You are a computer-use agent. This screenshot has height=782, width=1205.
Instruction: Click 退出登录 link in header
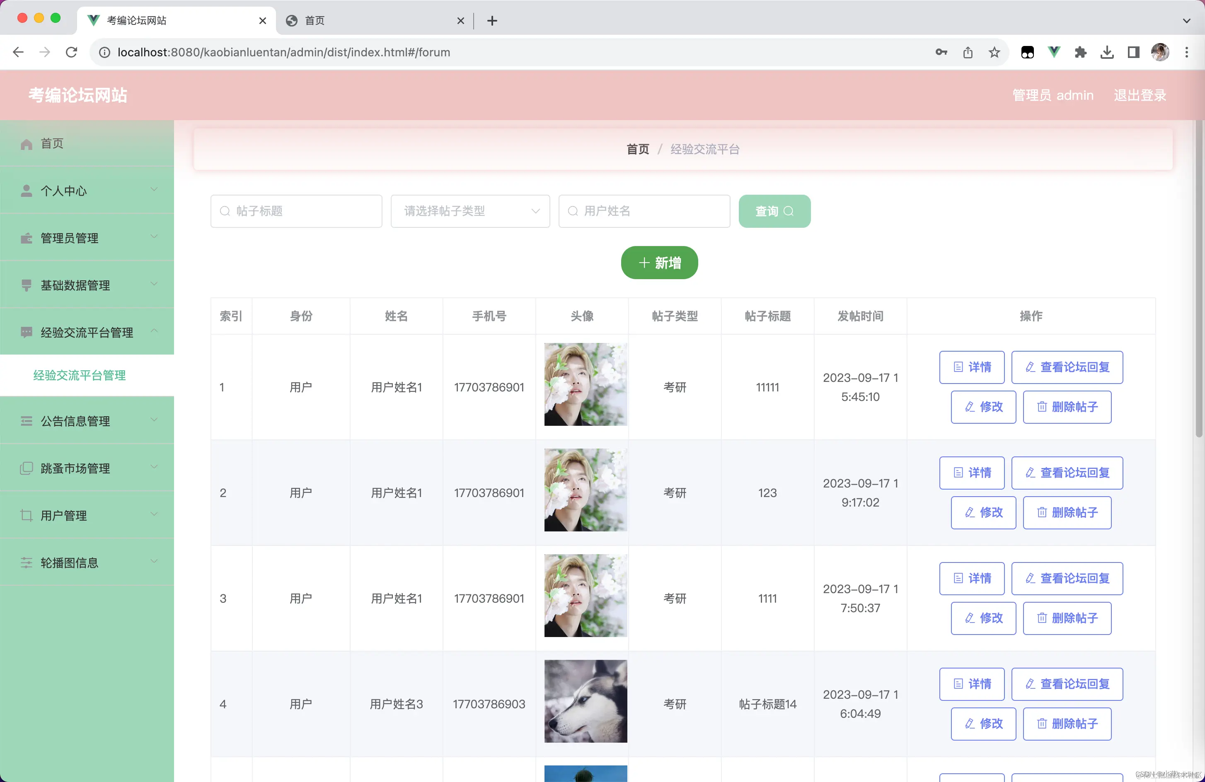1140,95
